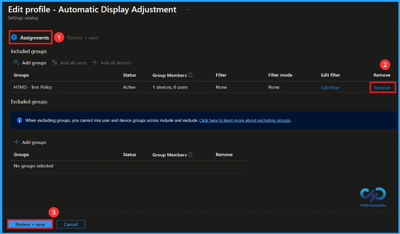Image resolution: width=400 pixels, height=234 pixels.
Task: Click the Filter mode column header
Action: (280, 75)
